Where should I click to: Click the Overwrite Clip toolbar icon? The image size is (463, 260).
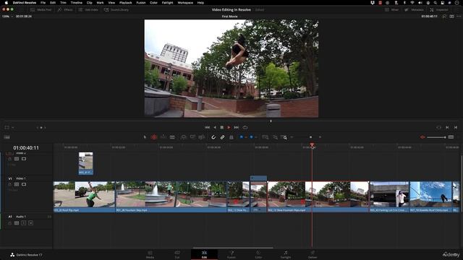(x=192, y=137)
